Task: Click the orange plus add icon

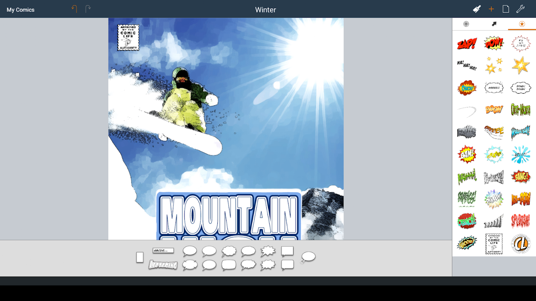Action: click(491, 9)
